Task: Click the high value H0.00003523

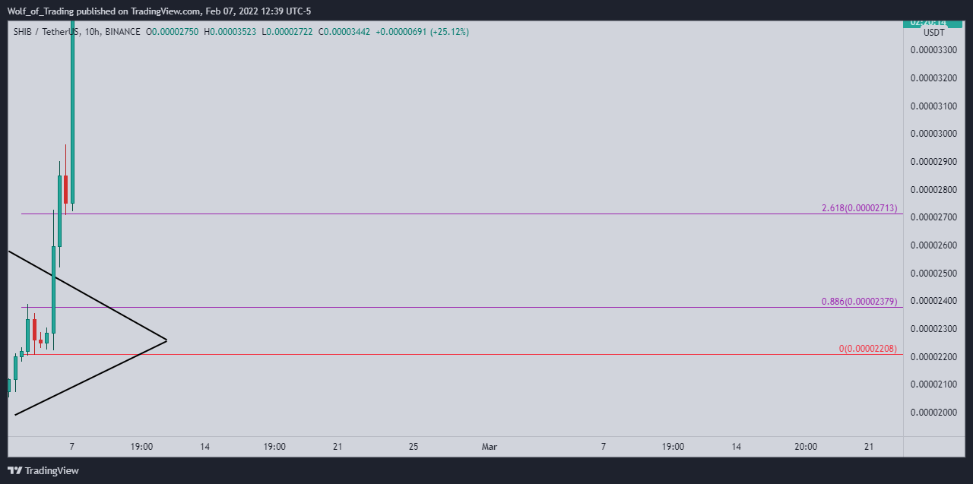Action: [230, 32]
